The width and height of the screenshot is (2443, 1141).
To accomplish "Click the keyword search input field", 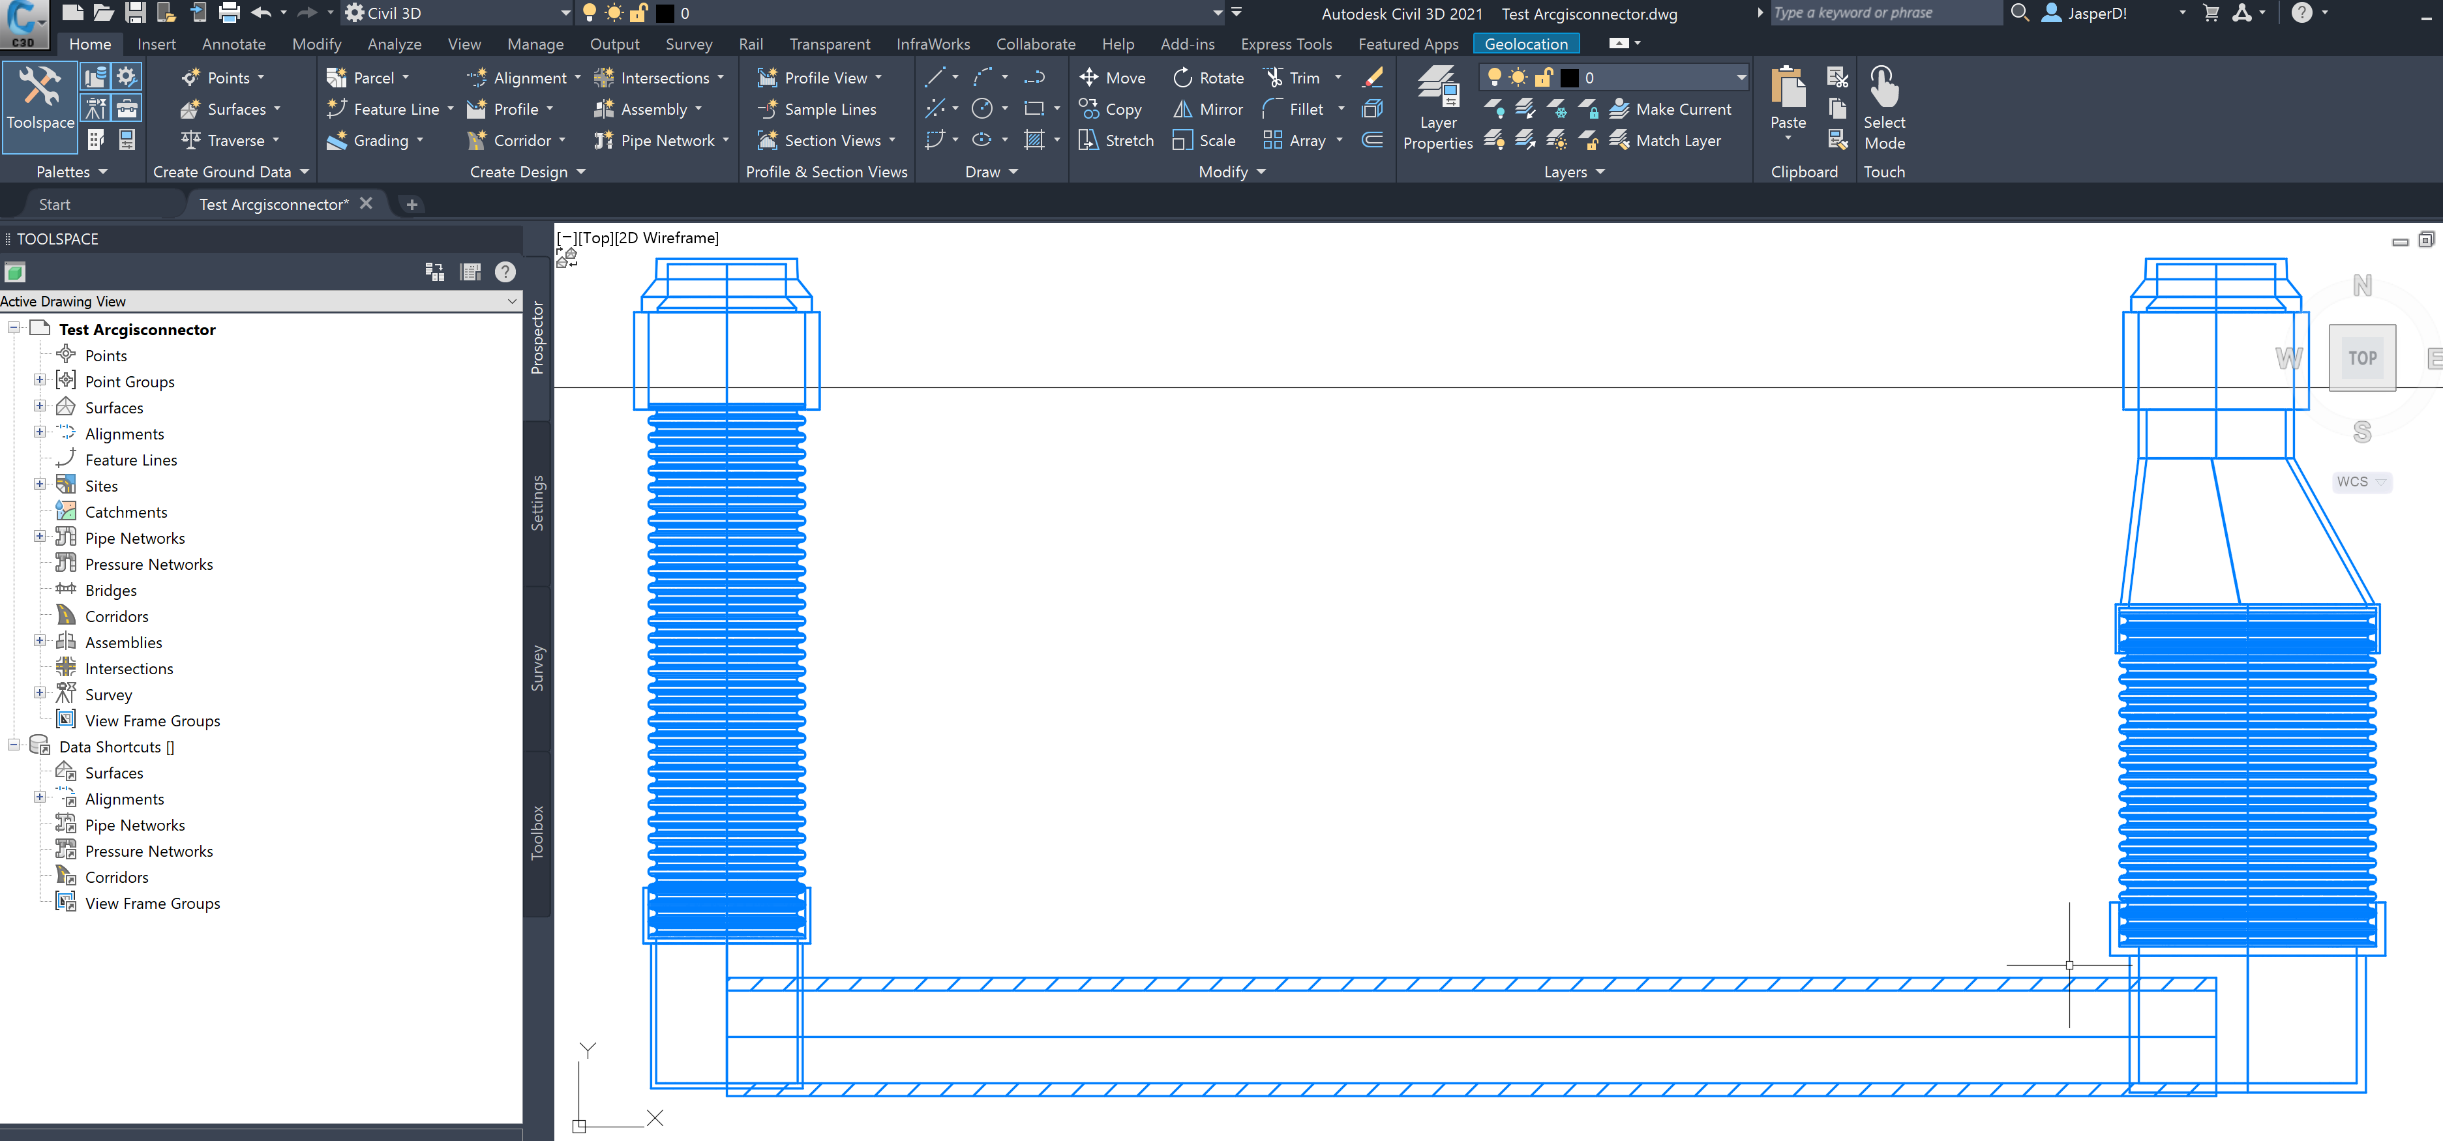I will (x=1883, y=12).
